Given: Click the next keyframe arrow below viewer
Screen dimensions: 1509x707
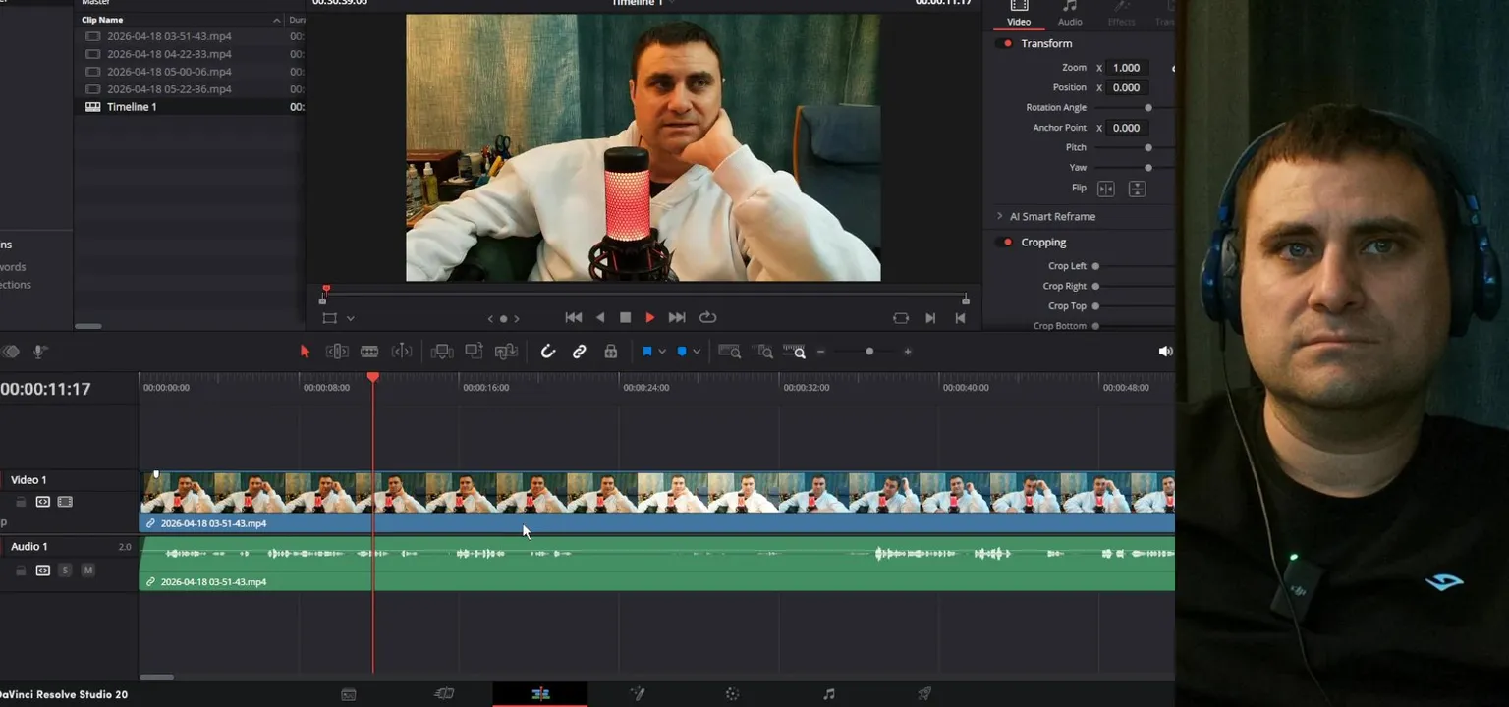Looking at the screenshot, I should (x=517, y=319).
